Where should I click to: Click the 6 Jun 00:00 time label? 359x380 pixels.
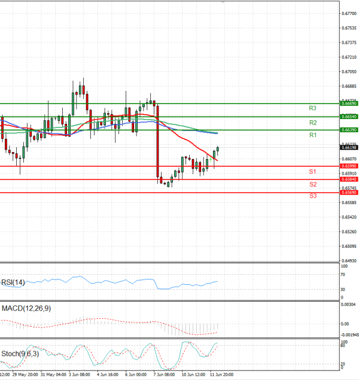coord(136,375)
